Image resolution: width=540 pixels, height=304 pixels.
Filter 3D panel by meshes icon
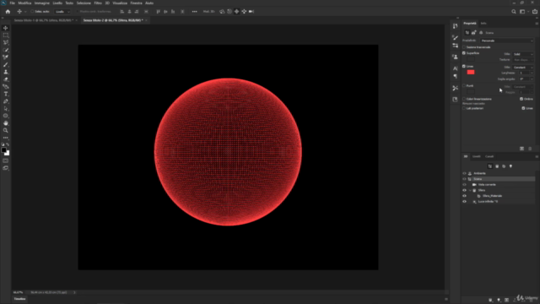click(x=497, y=166)
